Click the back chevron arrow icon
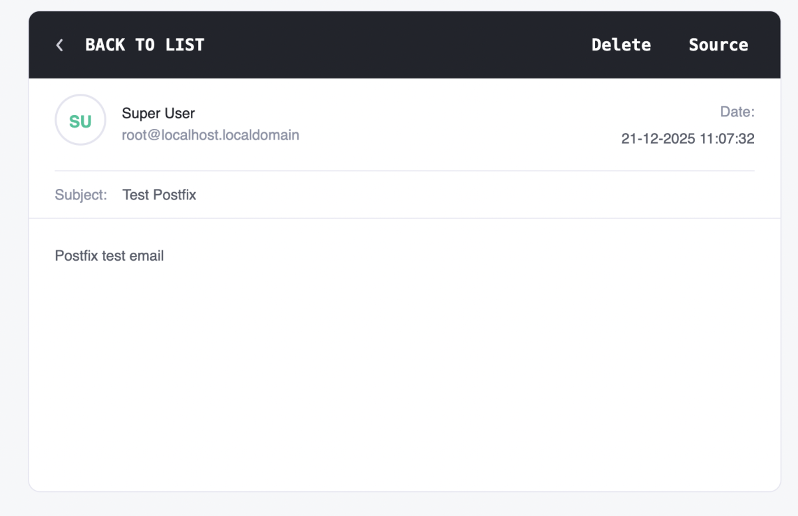 [x=60, y=45]
